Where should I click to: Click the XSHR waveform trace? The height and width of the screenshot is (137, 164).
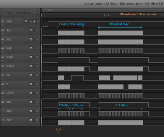coord(103,60)
